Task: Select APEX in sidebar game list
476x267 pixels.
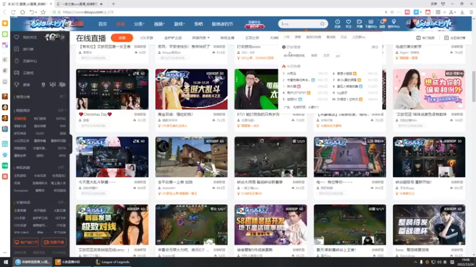Action: (x=62, y=155)
